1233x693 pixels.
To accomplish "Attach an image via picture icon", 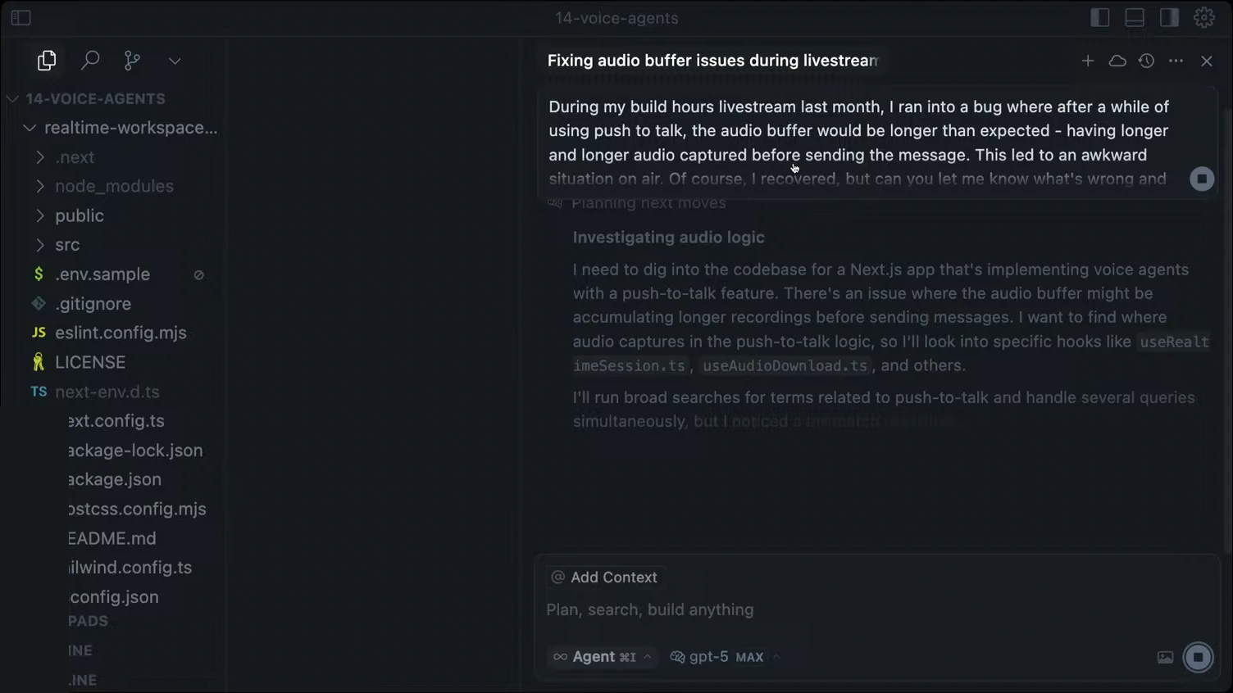I will point(1165,657).
